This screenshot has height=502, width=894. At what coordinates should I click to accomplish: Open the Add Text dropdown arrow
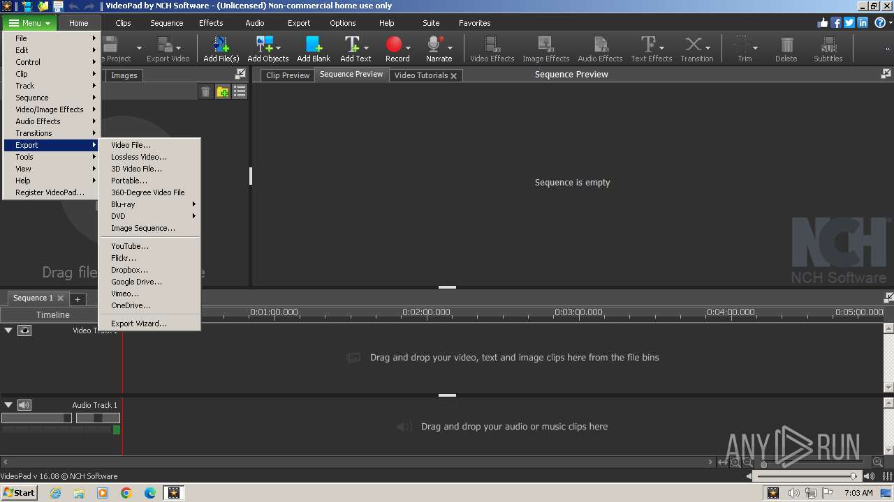tap(367, 48)
